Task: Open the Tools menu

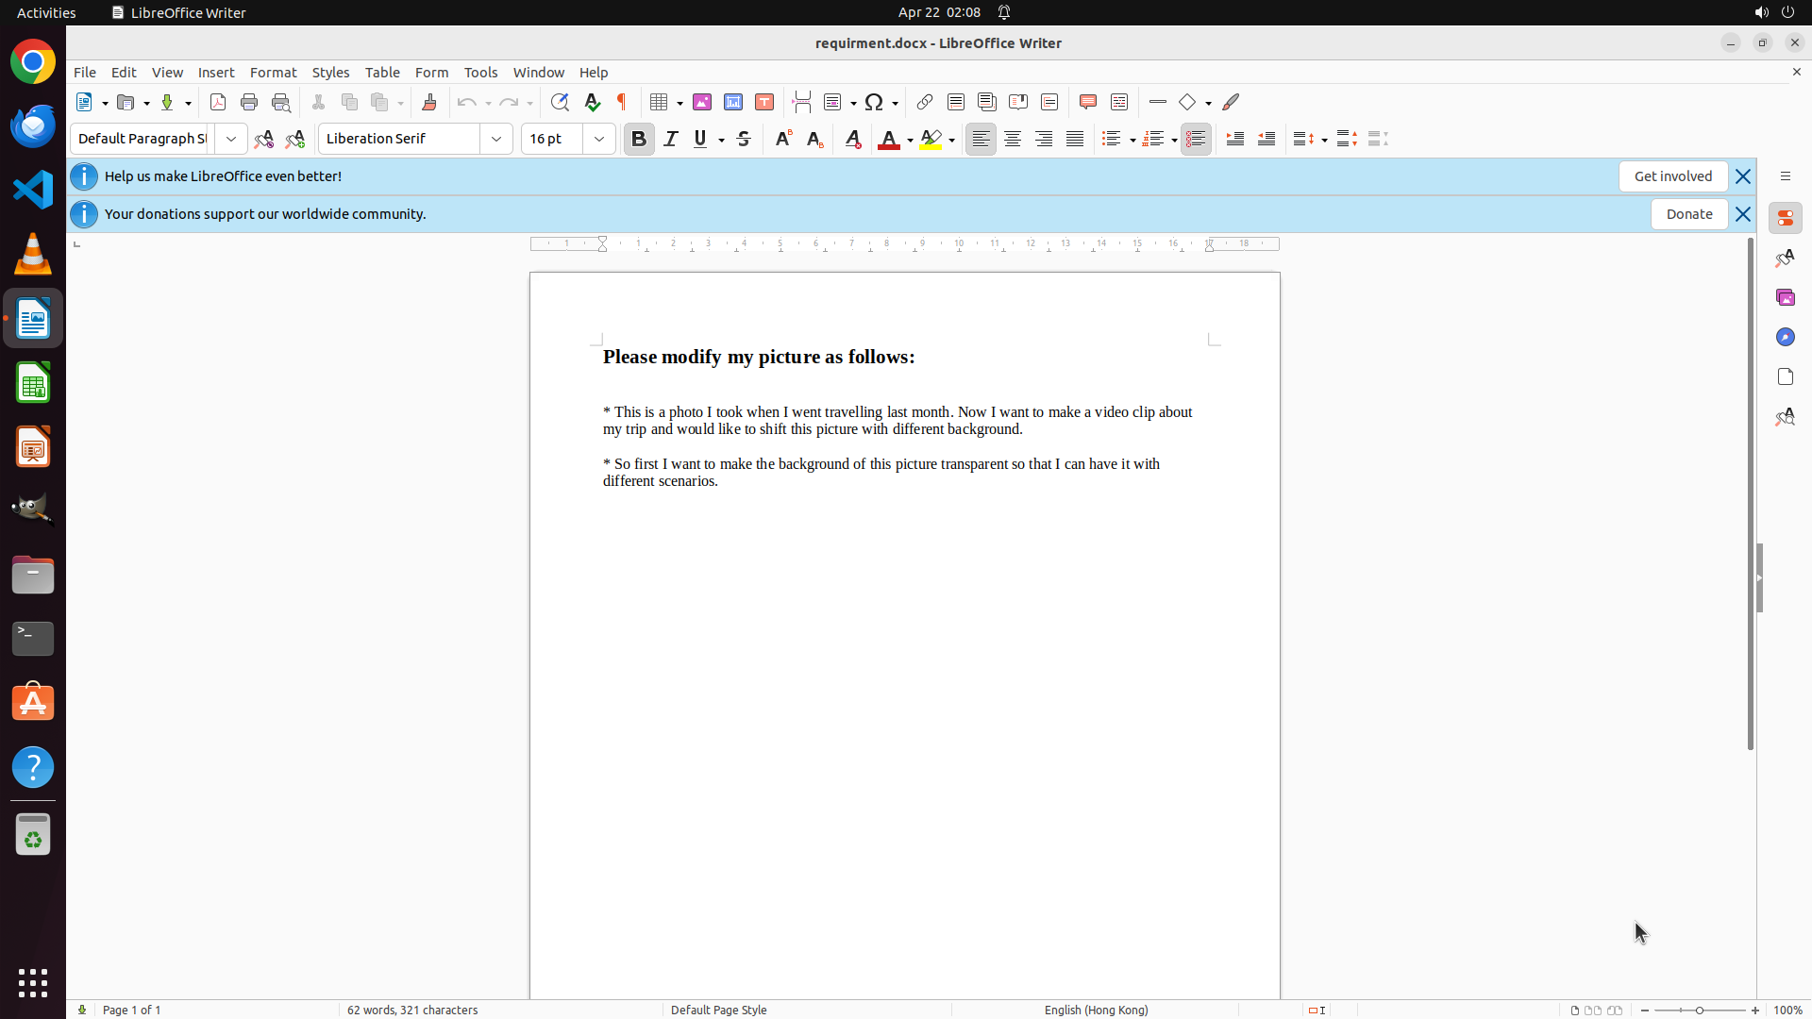Action: [480, 72]
